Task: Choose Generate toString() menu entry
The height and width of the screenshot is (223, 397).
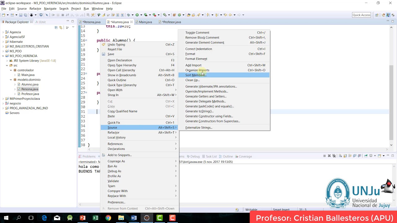Action: coord(224,111)
